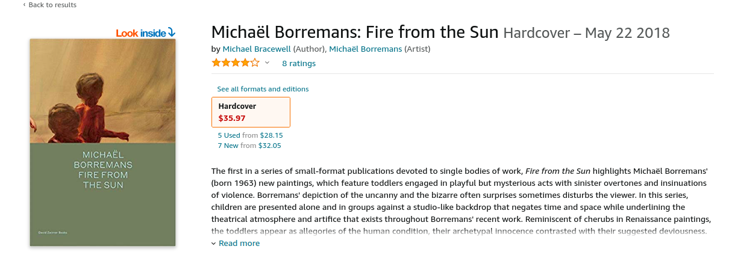
Task: Go back to results
Action: click(52, 5)
